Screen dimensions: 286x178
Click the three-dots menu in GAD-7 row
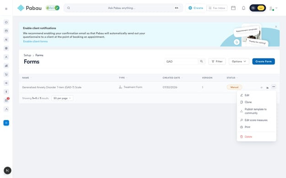[273, 87]
